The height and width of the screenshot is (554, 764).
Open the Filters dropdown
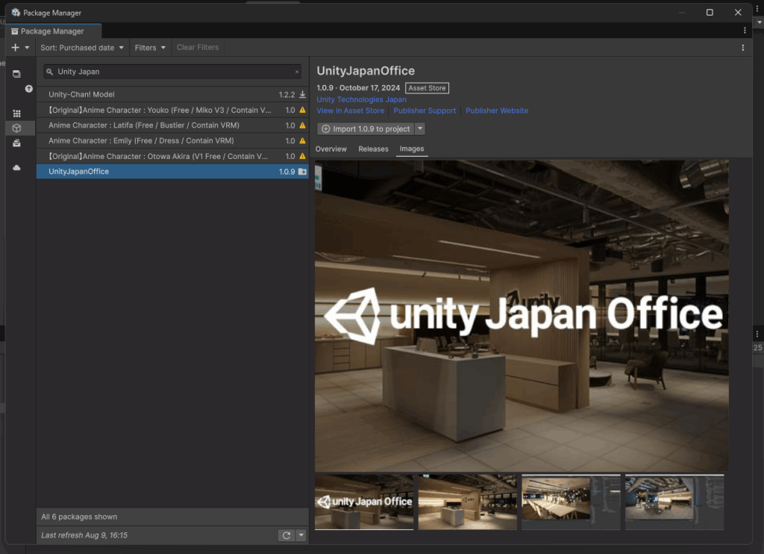[x=150, y=47]
